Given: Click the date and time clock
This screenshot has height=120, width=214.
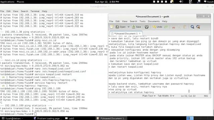Looking at the screenshot, I should click(107, 2).
